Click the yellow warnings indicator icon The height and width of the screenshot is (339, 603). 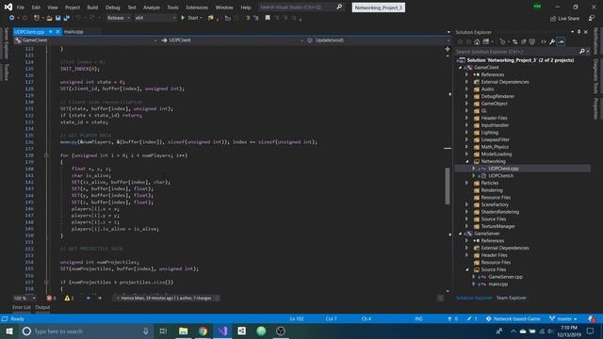[x=67, y=298]
